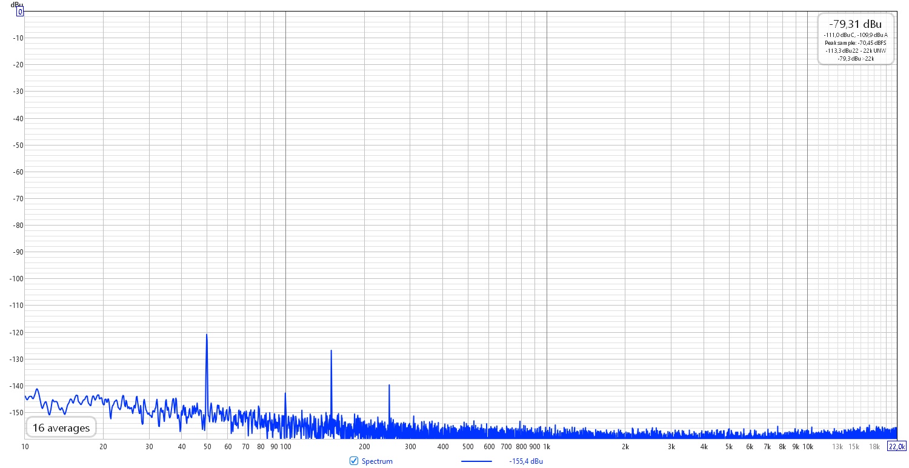
Task: Click the 22,0k frequency limit box
Action: tap(896, 447)
